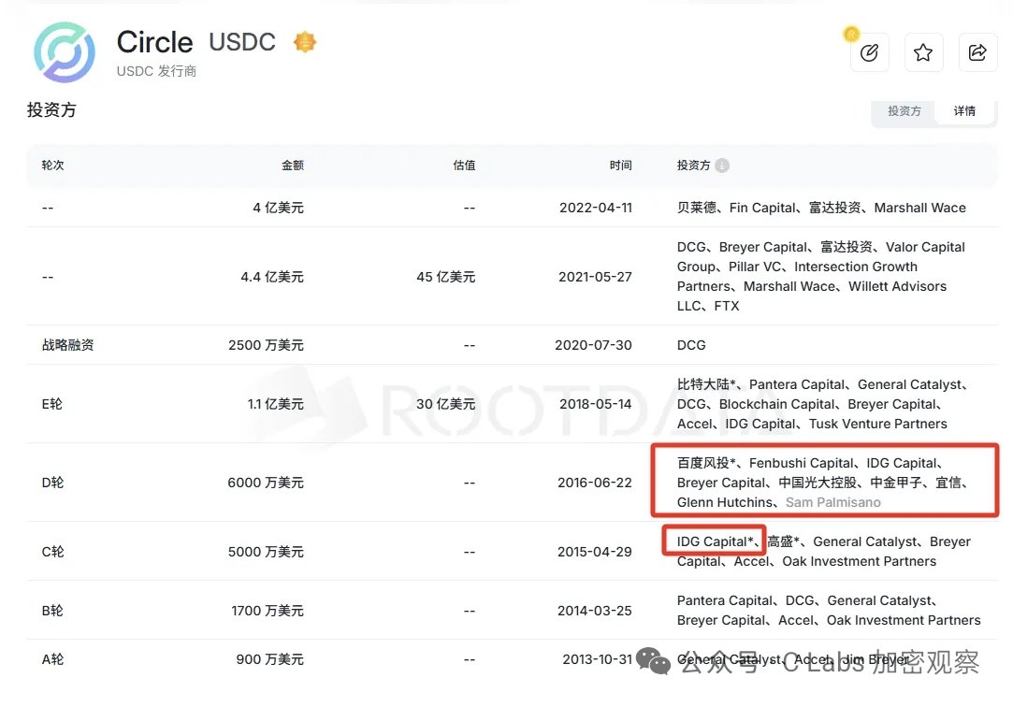
Task: Click the date 2014-03-25
Action: (594, 611)
